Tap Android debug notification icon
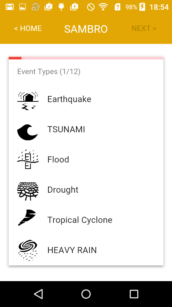 [x=61, y=7]
